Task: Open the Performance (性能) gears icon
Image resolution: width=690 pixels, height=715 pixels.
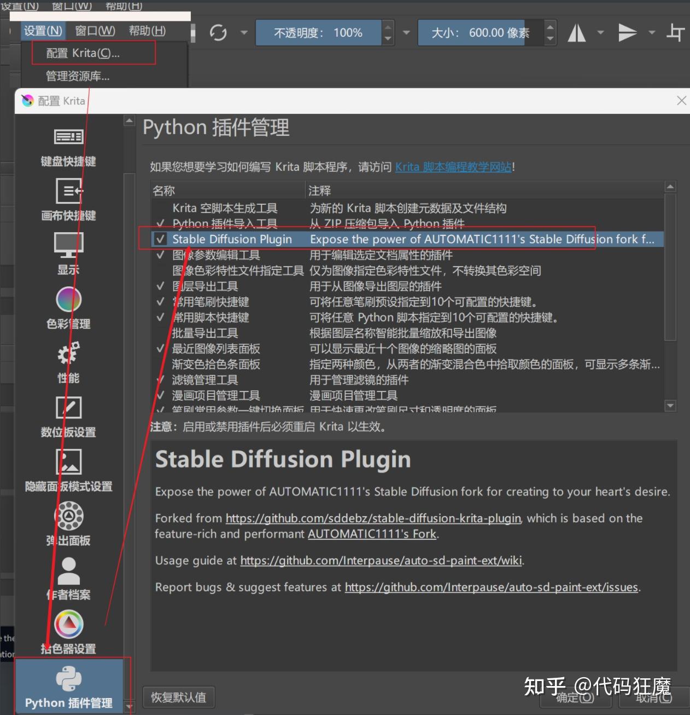Action: [69, 353]
